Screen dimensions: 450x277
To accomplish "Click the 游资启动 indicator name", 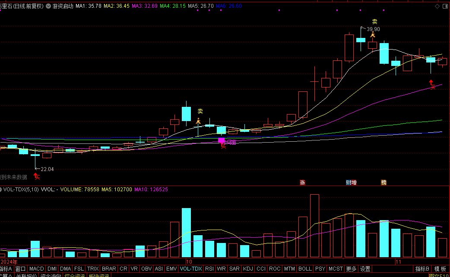I will 63,6.
